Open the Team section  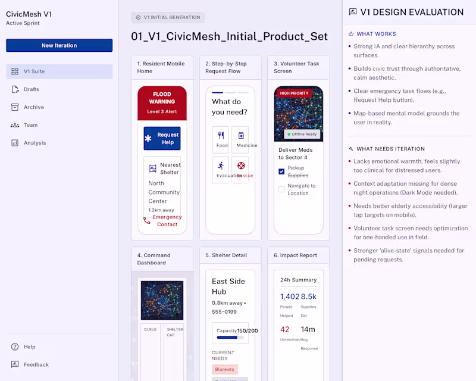coord(59,125)
